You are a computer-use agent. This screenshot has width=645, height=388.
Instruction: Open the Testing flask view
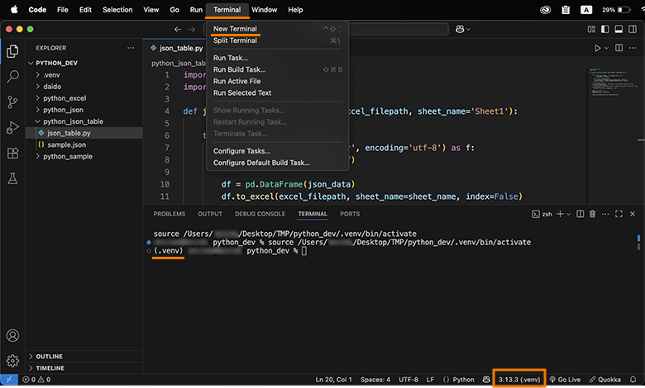[x=12, y=178]
